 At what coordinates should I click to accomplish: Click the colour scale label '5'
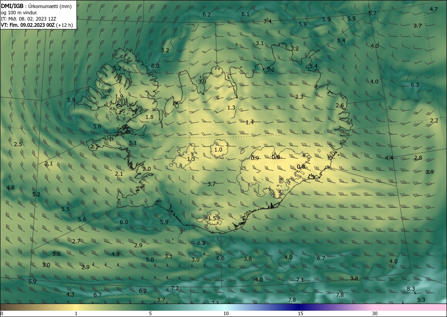150,313
